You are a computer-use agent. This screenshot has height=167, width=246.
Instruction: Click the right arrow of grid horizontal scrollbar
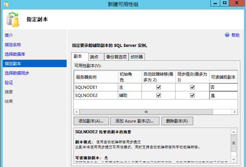tap(234, 112)
